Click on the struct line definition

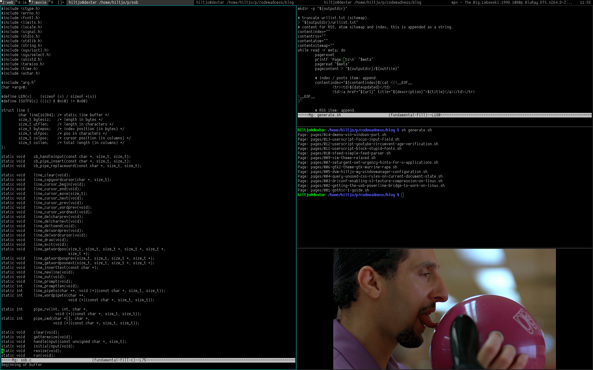point(15,110)
